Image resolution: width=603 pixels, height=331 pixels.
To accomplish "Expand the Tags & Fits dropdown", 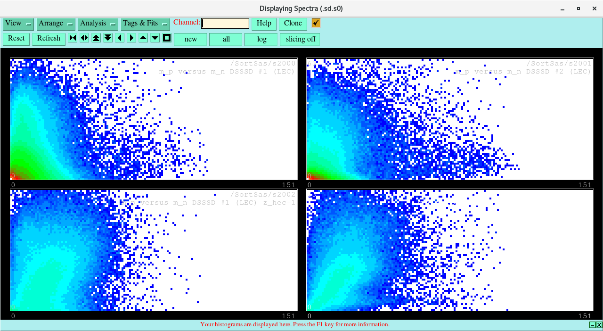I will [x=146, y=24].
